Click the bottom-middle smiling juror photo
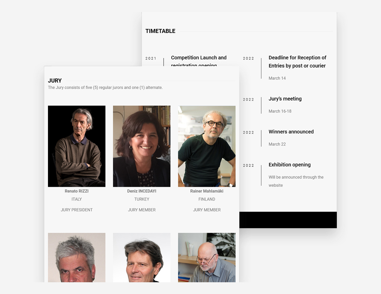This screenshot has height=294, width=381. [142, 257]
